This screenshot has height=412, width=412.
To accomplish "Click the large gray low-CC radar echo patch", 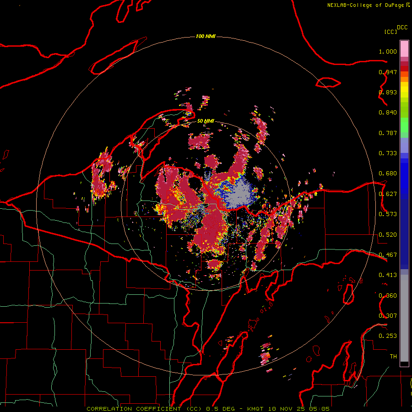I will click(240, 194).
